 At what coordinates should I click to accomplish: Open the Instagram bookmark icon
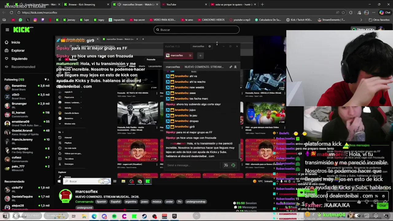(x=35, y=20)
